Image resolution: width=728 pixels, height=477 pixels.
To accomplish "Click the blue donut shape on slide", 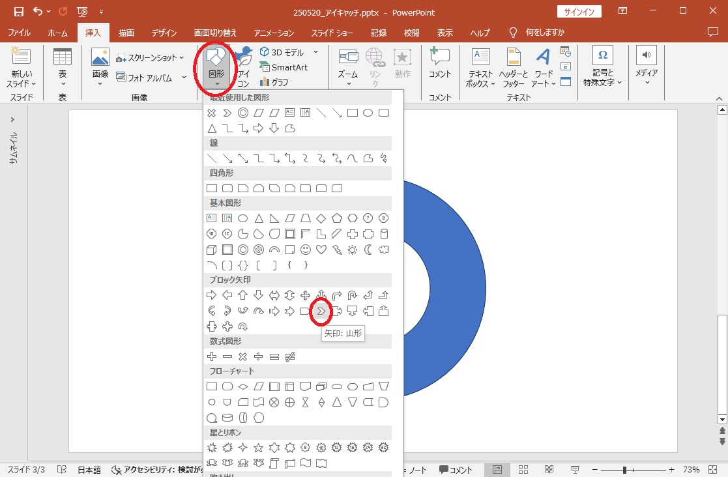I will [x=456, y=287].
